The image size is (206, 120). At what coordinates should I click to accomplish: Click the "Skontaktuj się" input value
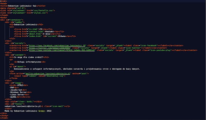(55, 76)
